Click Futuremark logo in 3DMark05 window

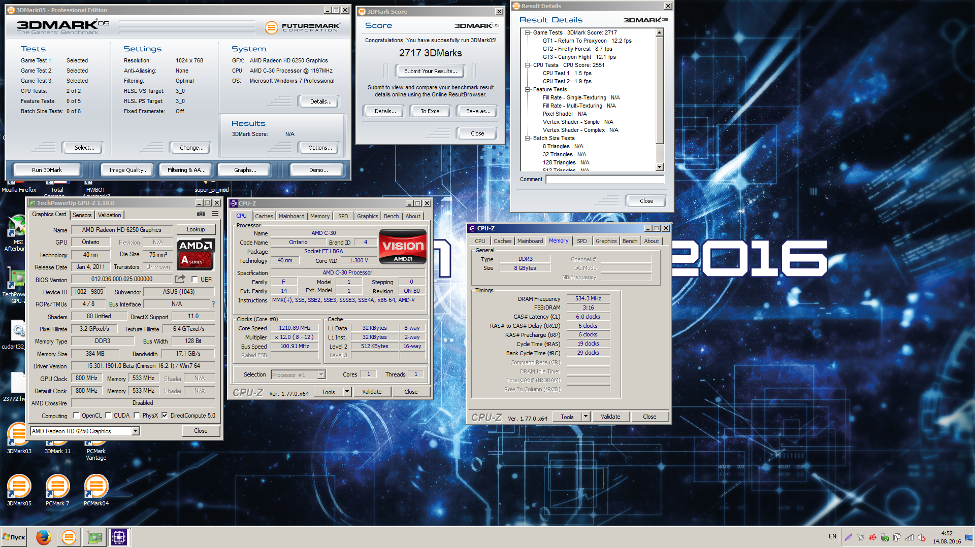tap(303, 27)
